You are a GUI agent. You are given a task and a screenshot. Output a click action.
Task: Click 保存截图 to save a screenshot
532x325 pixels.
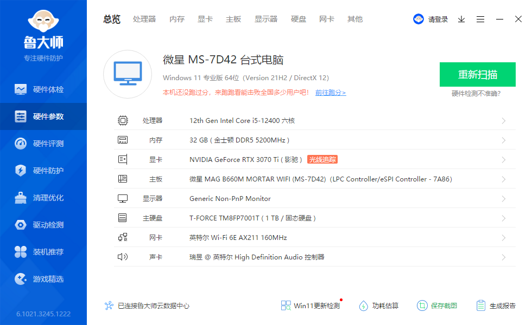click(439, 305)
